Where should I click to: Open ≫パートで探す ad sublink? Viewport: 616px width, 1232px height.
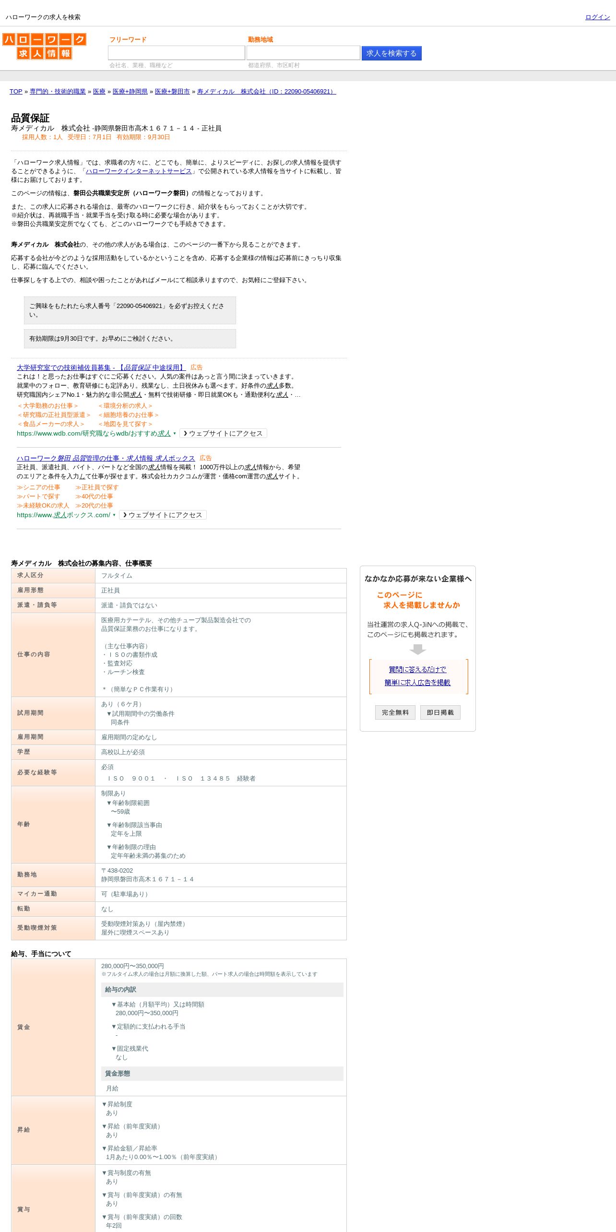pyautogui.click(x=38, y=497)
